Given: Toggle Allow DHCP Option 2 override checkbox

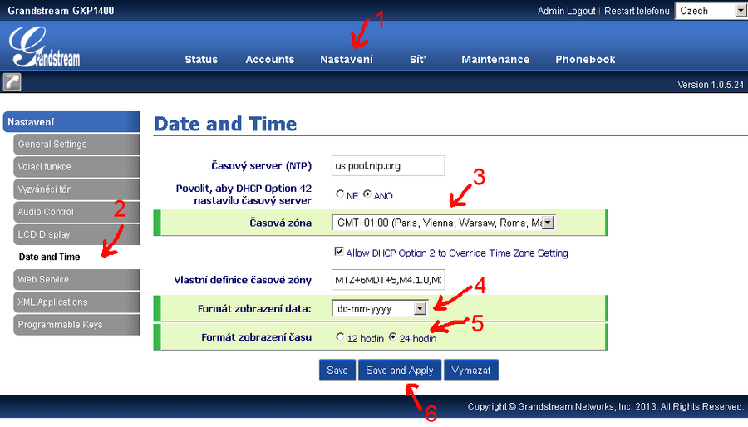Looking at the screenshot, I should tap(338, 253).
